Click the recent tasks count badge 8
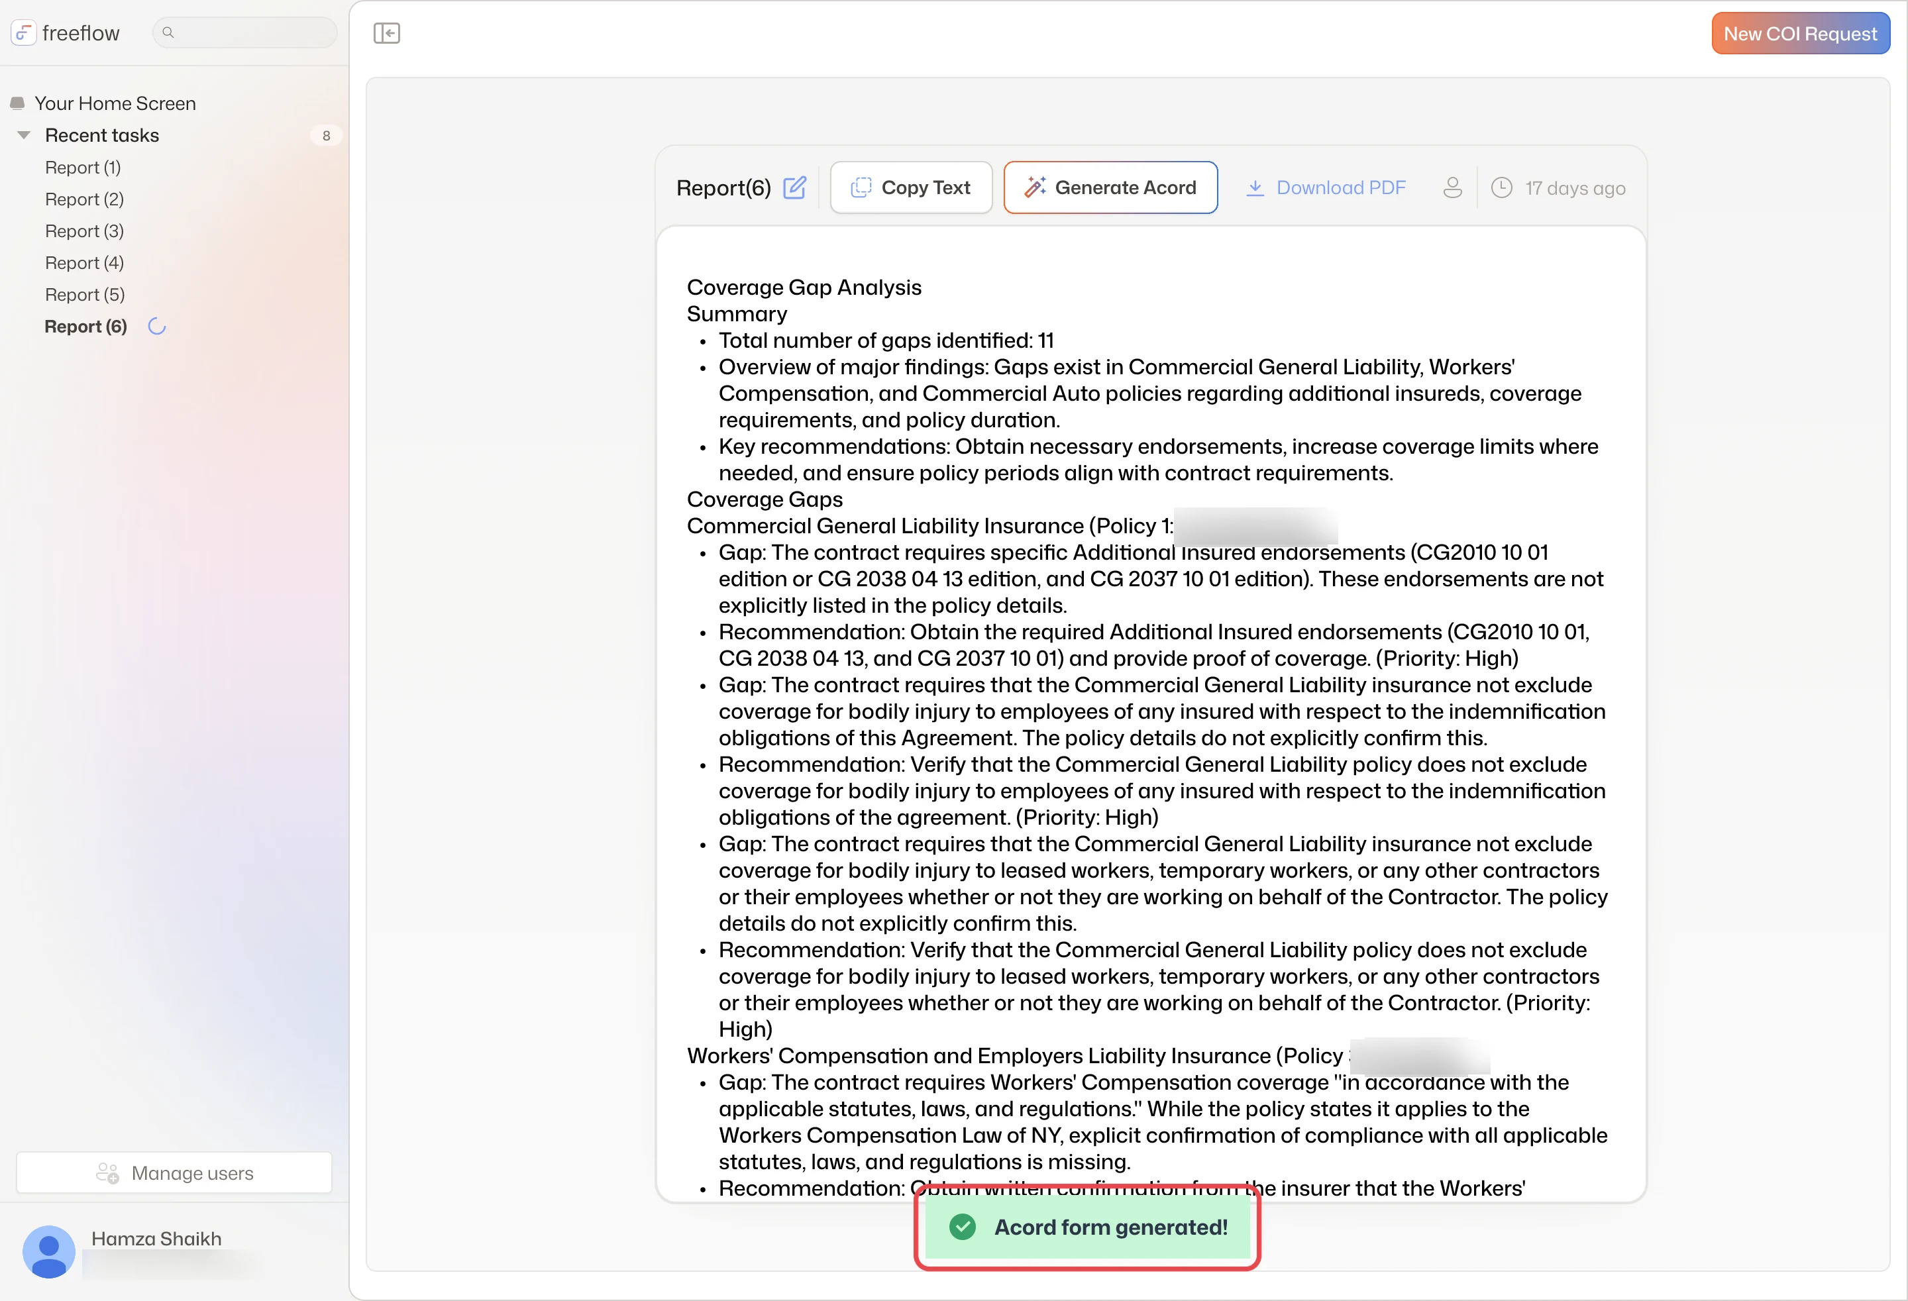Viewport: 1908px width, 1301px height. (326, 135)
